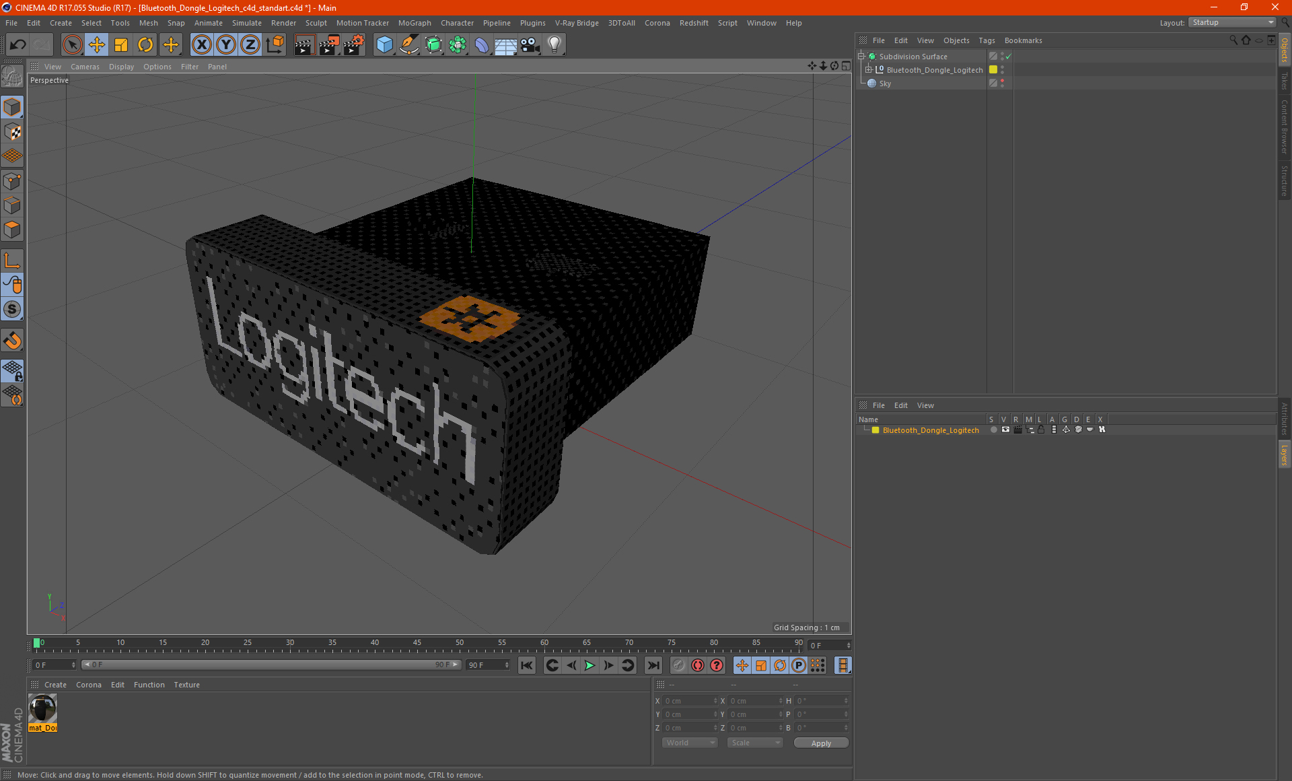Add a camera object
This screenshot has width=1292, height=781.
[530, 45]
